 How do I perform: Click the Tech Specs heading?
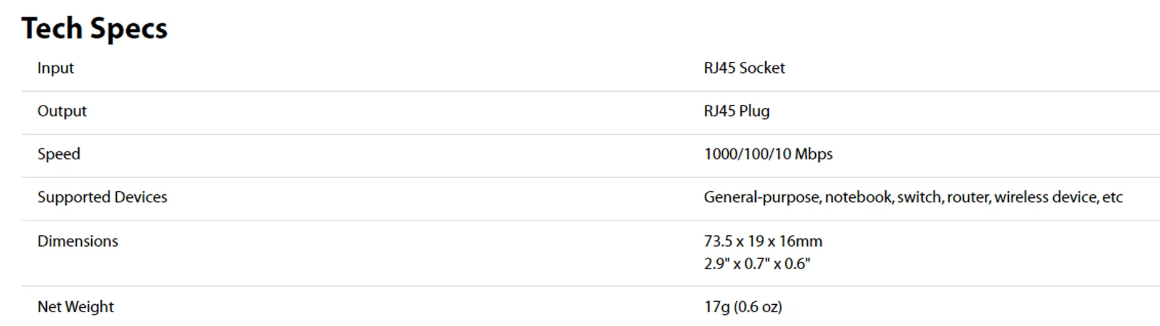point(94,29)
